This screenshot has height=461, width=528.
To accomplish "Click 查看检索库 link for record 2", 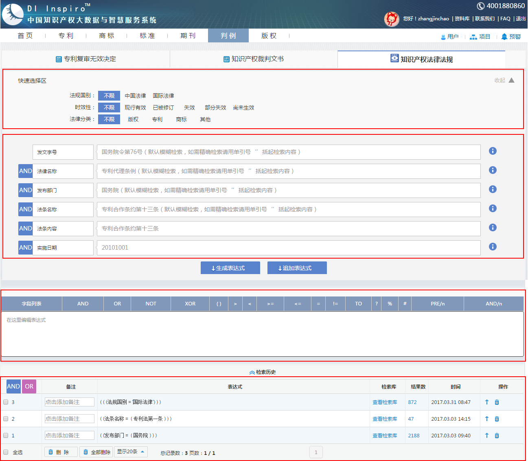I will [x=385, y=419].
